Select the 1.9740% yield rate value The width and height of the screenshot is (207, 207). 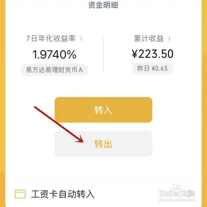point(54,55)
